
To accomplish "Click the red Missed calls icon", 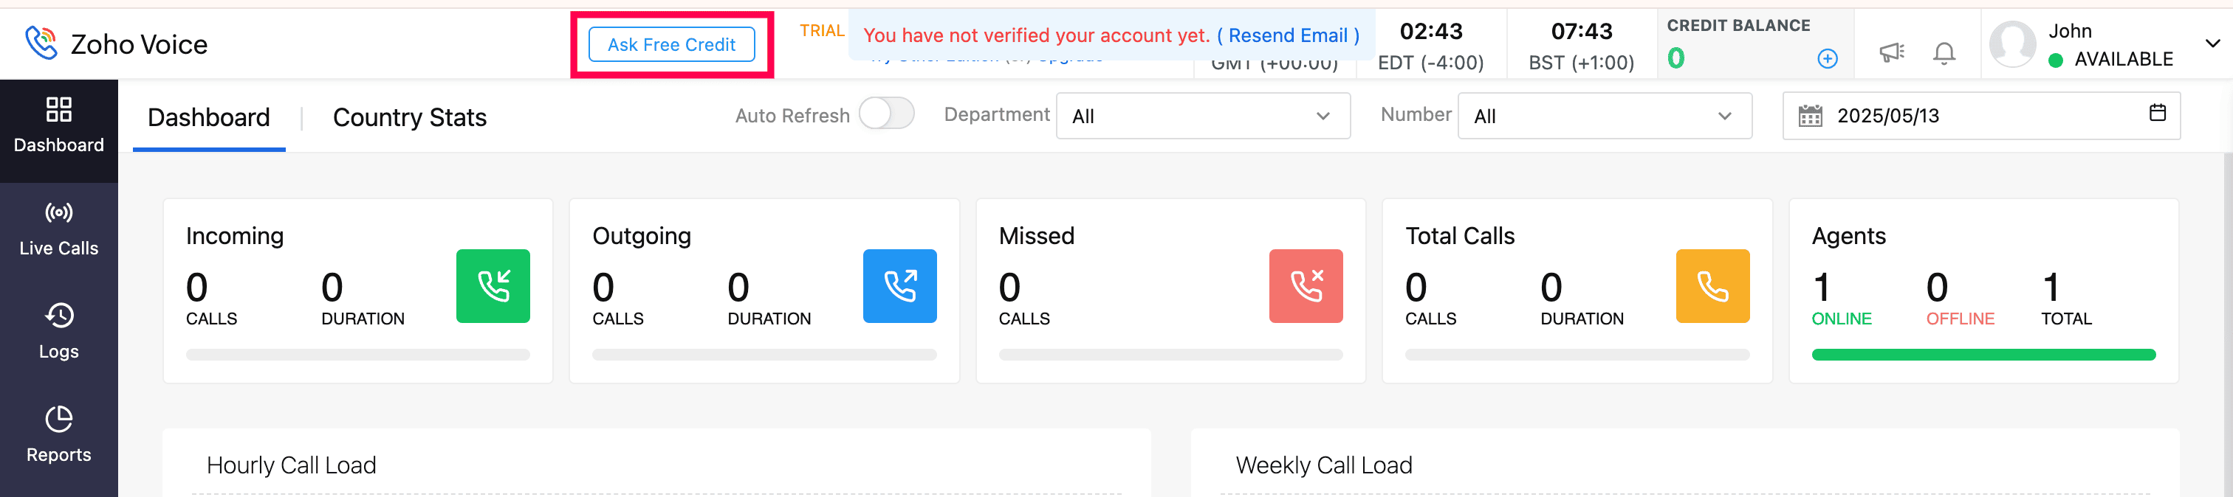I will tap(1305, 285).
